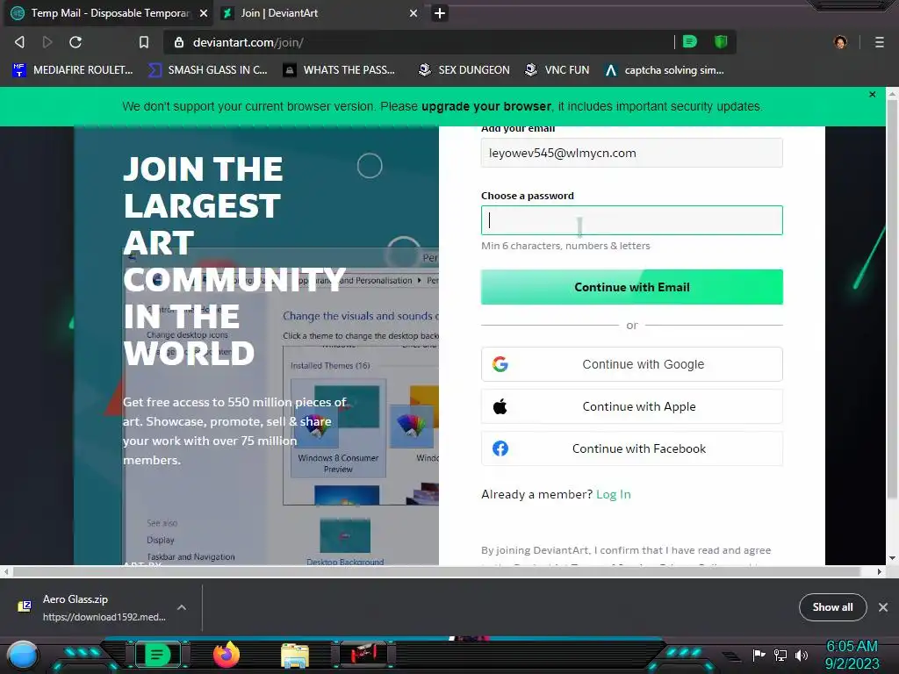The image size is (899, 674).
Task: Click the browser forward arrow
Action: click(47, 42)
